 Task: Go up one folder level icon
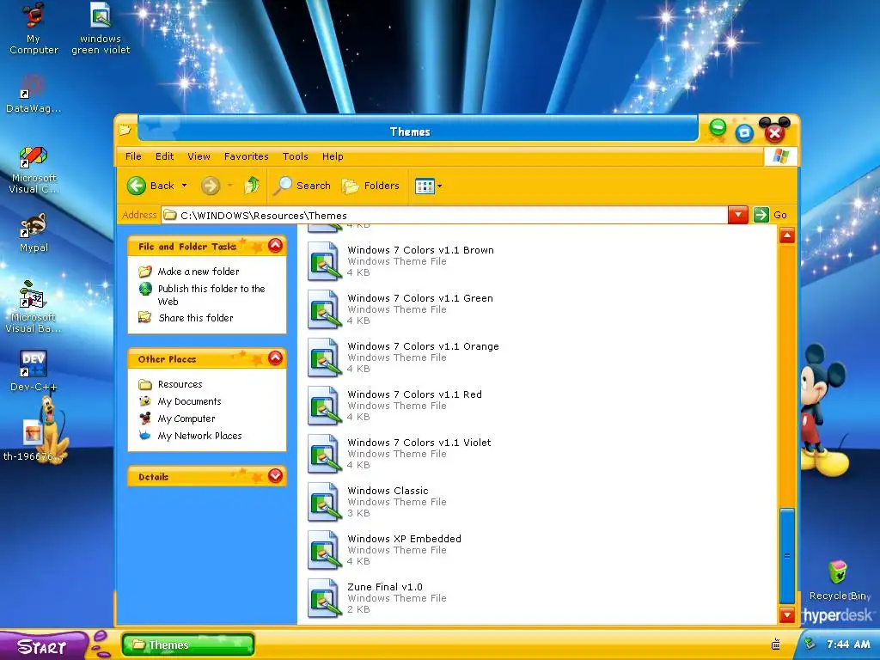pyautogui.click(x=252, y=186)
